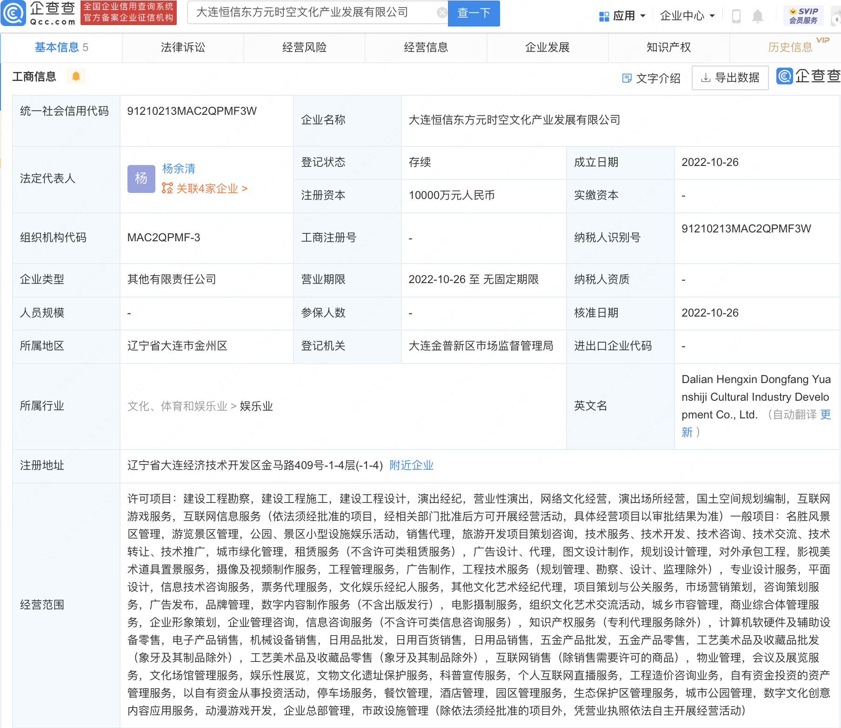This screenshot has width=841, height=728.
Task: Click the 文字介绍 document icon
Action: tap(627, 78)
